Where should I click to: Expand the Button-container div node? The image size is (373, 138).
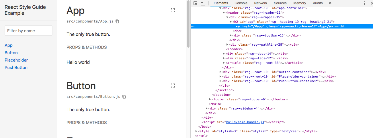(220, 72)
